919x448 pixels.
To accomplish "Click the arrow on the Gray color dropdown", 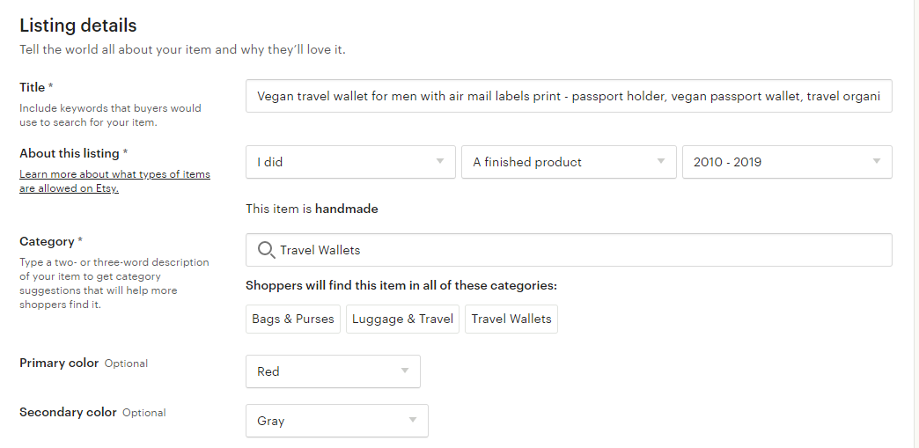I will [413, 420].
